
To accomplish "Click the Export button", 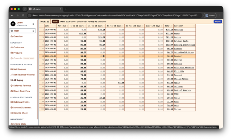I will [218, 22].
